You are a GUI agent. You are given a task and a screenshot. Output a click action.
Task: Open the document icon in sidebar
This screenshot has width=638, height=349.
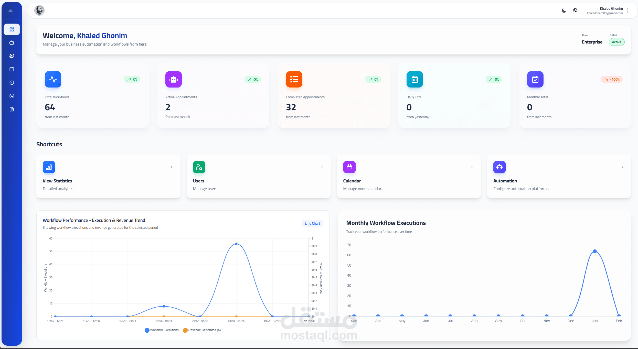tap(12, 109)
